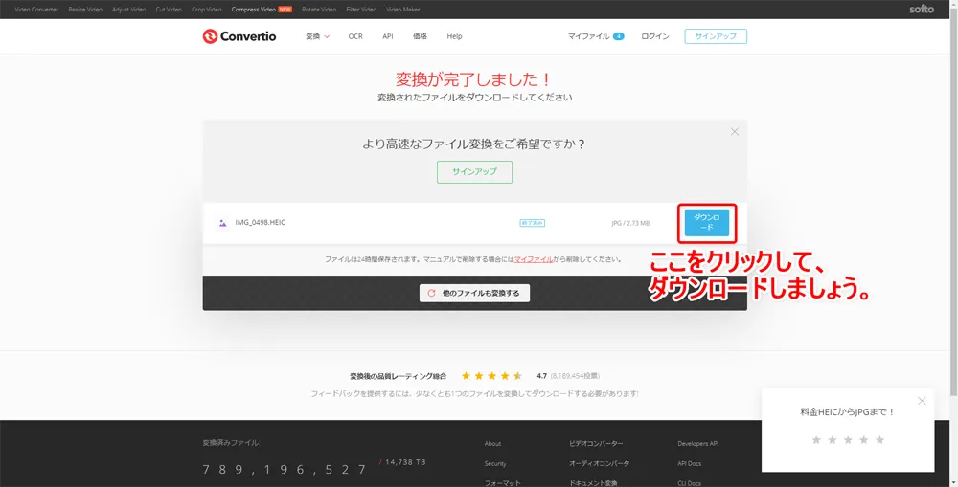The height and width of the screenshot is (487, 958).
Task: Rate one star in feedback popup
Action: [816, 440]
